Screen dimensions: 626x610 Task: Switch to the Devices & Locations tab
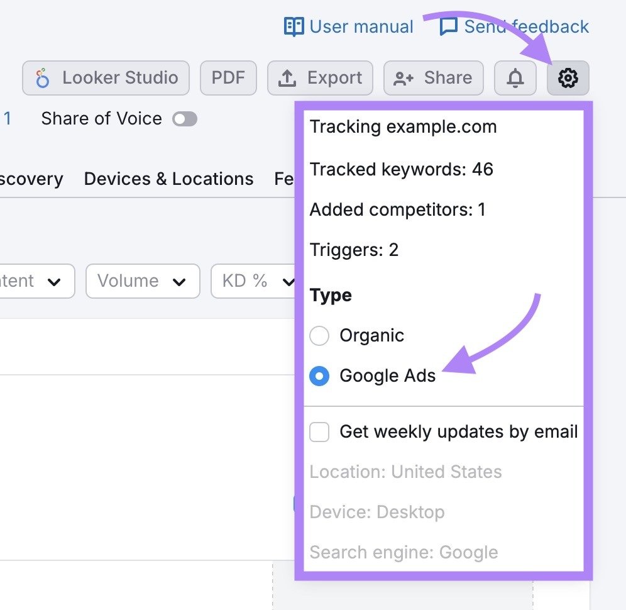[168, 179]
